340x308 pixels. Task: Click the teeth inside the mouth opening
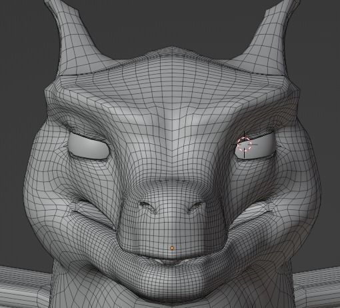171,261
